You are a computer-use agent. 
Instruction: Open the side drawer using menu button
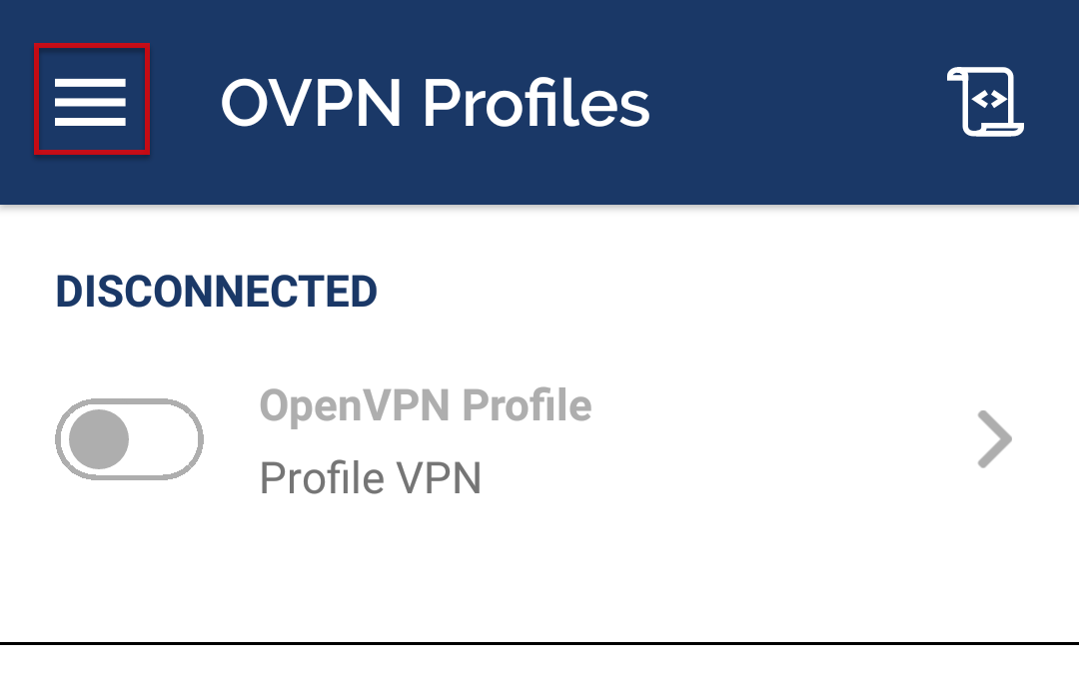click(x=91, y=101)
